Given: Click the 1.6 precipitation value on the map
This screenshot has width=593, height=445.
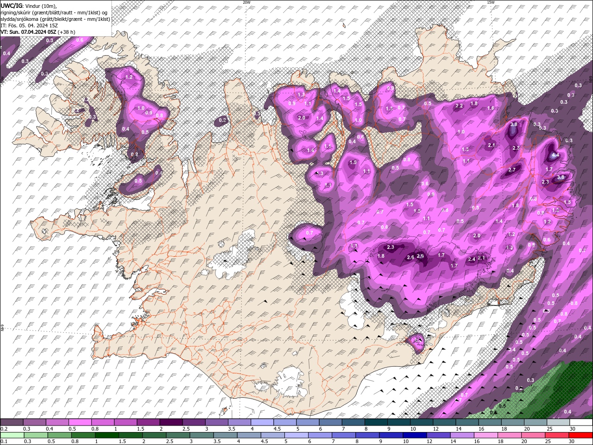Looking at the screenshot, I should tap(491, 108).
